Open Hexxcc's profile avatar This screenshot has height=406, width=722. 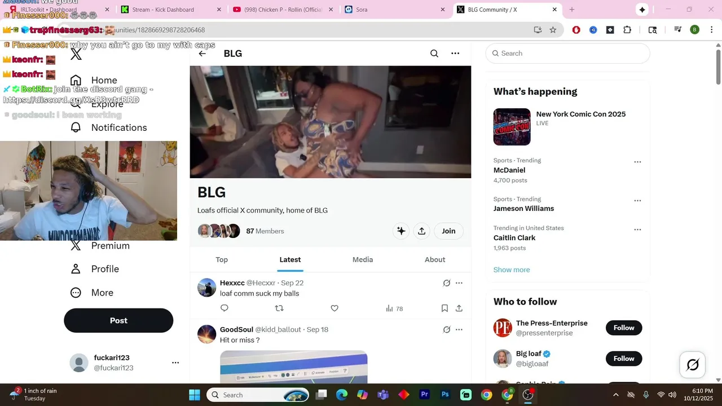pyautogui.click(x=207, y=288)
